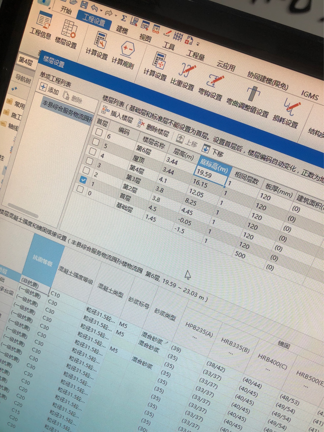Click the 500 板厚 cell
Viewport: 324px width, 432px height.
[240, 254]
